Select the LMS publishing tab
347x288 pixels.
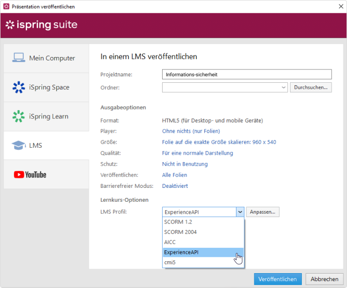47,145
